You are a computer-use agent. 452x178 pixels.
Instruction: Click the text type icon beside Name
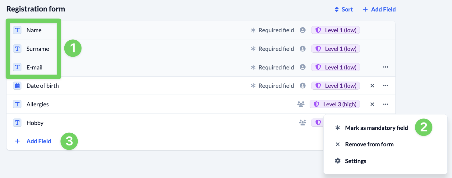coord(17,30)
